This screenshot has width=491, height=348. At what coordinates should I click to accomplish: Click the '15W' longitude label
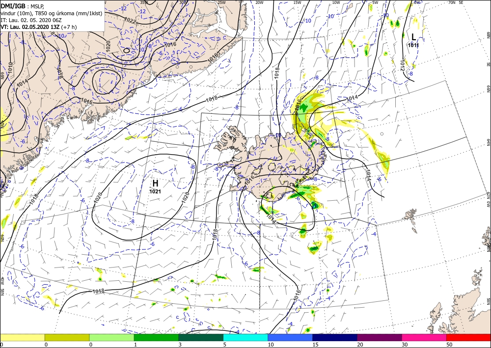pyautogui.click(x=297, y=2)
